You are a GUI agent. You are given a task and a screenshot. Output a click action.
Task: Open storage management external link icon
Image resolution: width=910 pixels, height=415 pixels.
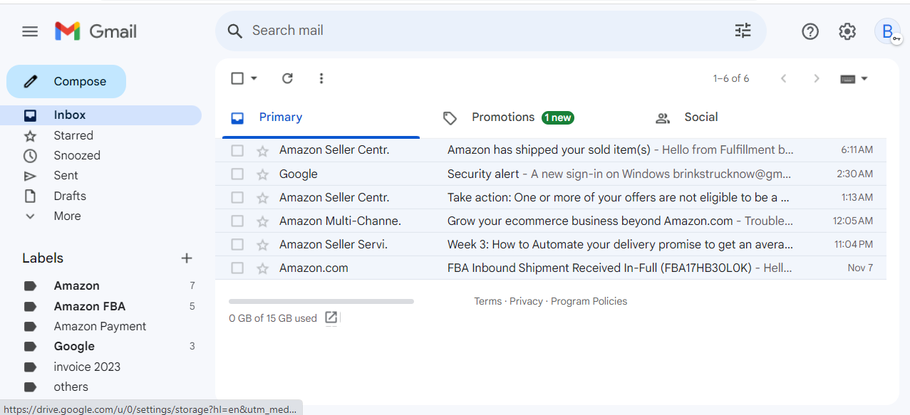pos(331,317)
